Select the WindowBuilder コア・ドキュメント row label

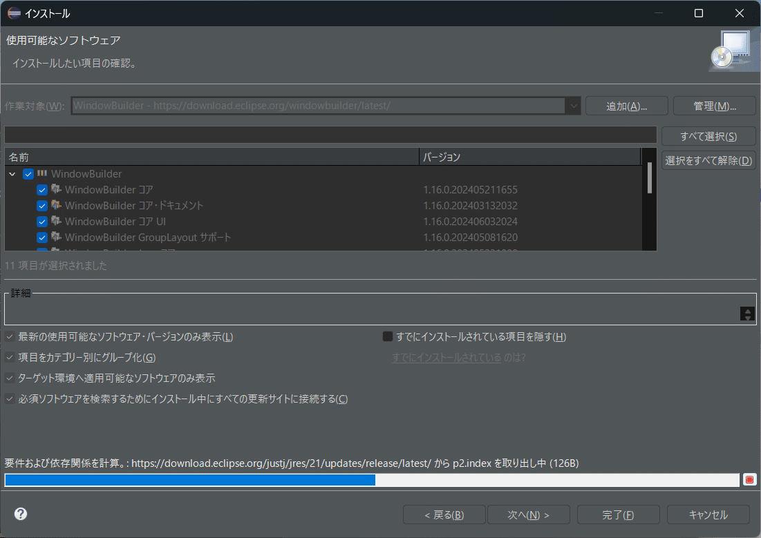(x=135, y=206)
